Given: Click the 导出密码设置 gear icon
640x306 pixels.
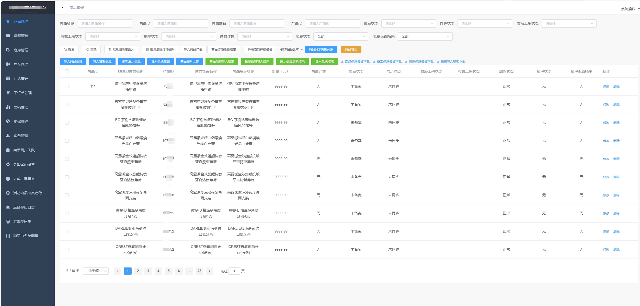Looking at the screenshot, I should click(x=8, y=164).
